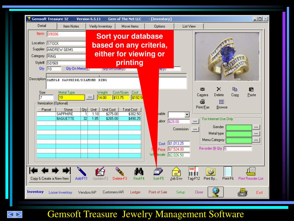Open the Labor ellipsis button

(x=195, y=121)
